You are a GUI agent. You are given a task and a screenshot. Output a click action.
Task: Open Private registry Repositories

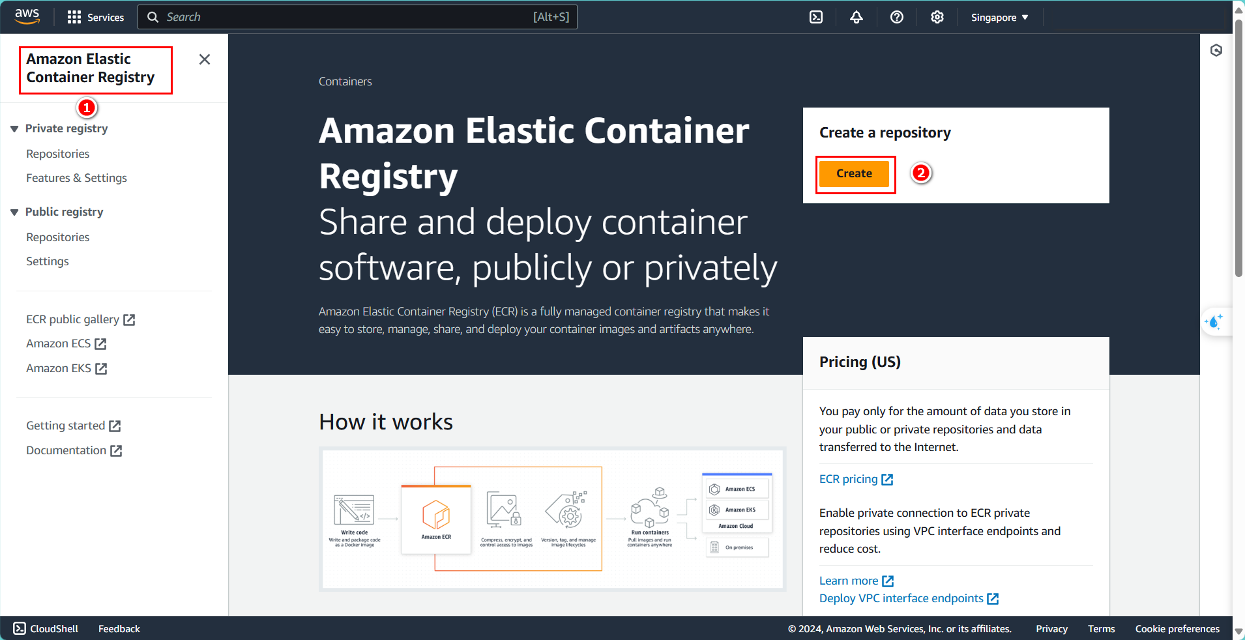tap(58, 154)
